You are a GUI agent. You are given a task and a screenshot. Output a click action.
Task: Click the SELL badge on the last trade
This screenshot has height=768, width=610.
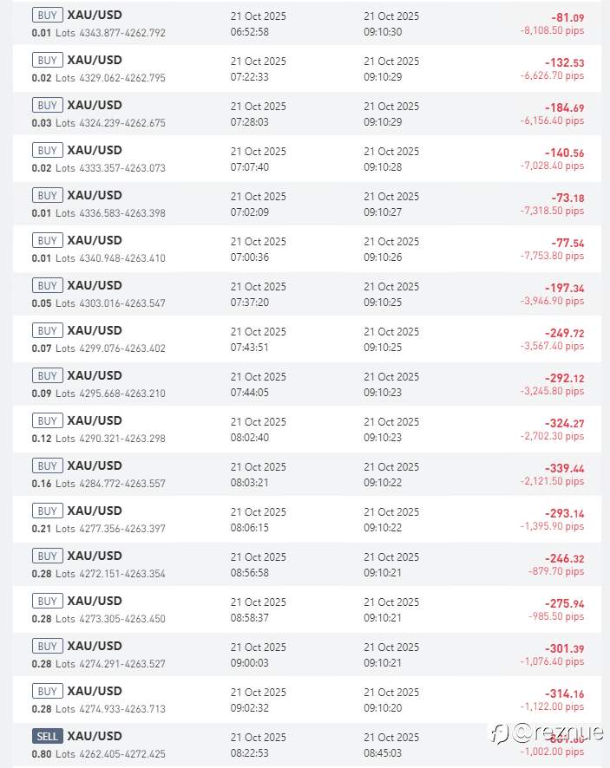click(47, 737)
